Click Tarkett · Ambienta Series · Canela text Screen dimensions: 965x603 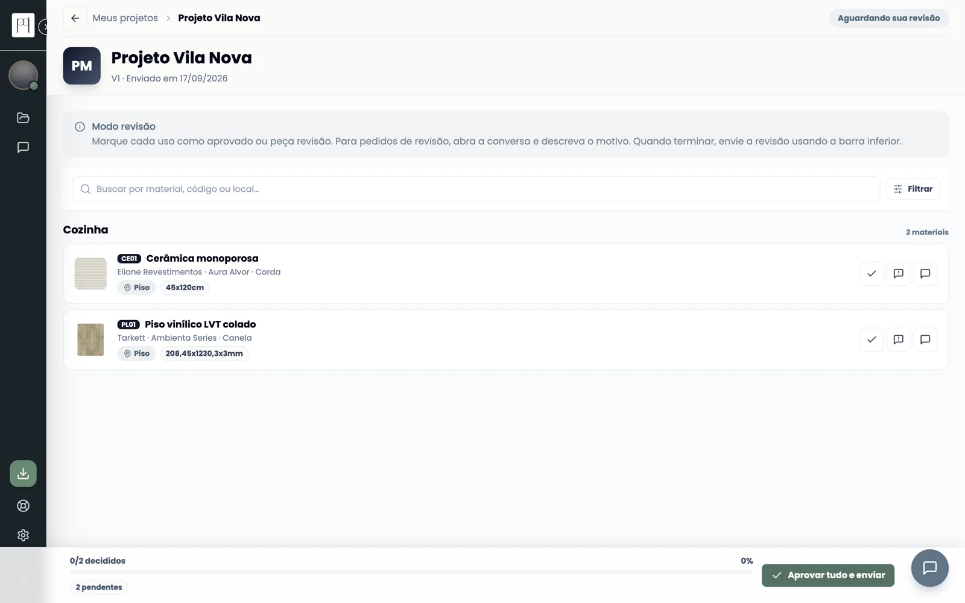185,338
